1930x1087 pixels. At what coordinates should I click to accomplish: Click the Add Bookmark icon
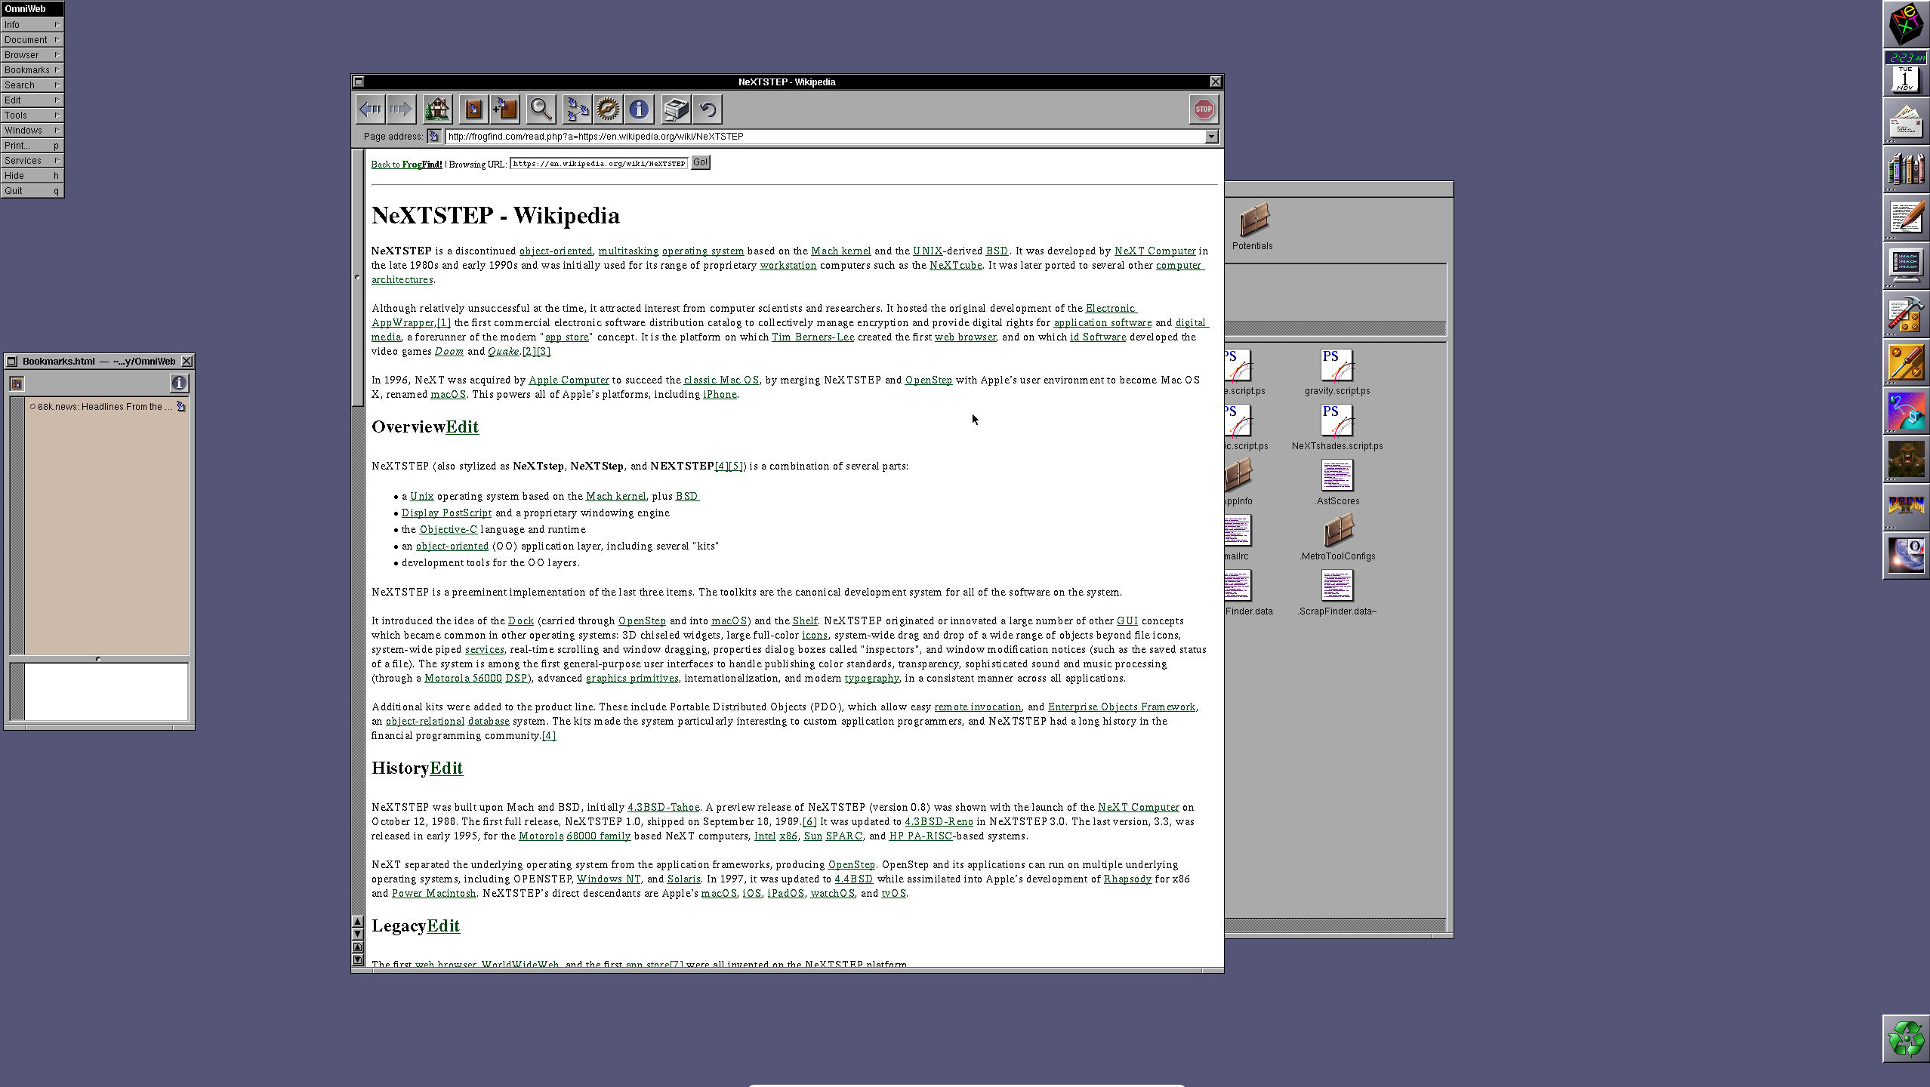click(x=504, y=109)
